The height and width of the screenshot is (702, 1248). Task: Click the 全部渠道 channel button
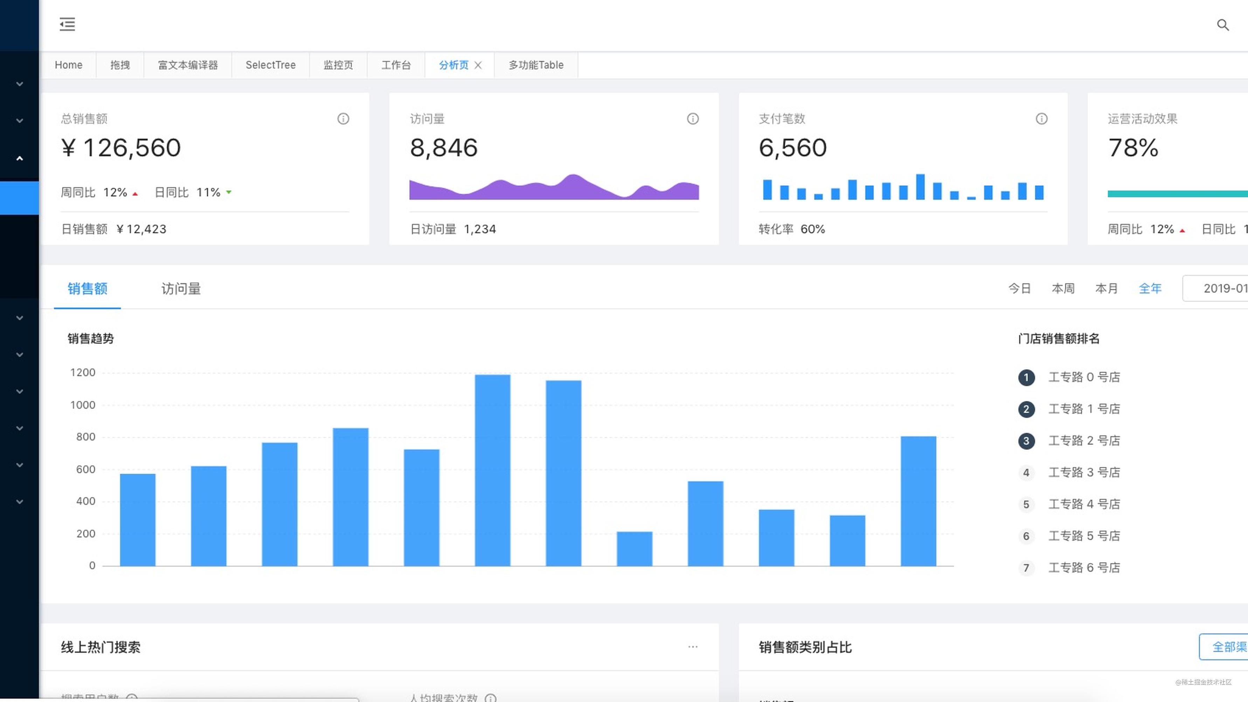(1226, 647)
